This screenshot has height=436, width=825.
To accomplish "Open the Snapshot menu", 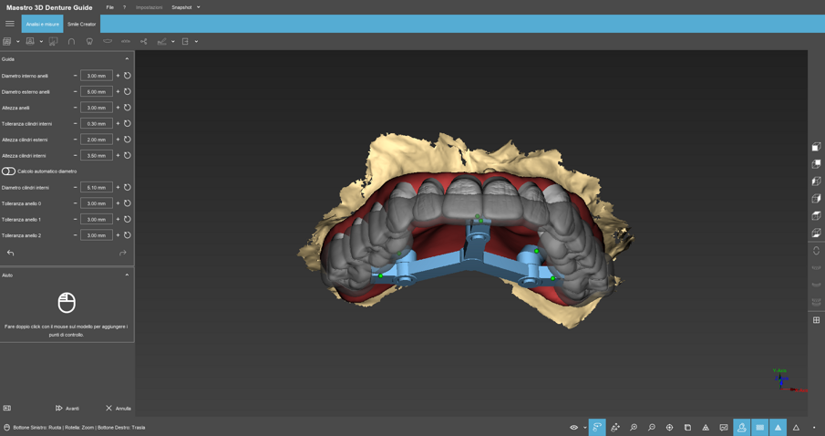I will pos(181,7).
